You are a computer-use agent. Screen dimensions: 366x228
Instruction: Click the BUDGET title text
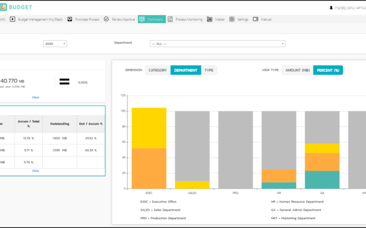[x=21, y=7]
